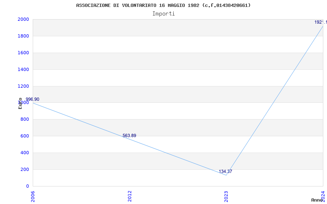Select the 2006 x-axis year label
This screenshot has height=204, width=327.
click(33, 196)
